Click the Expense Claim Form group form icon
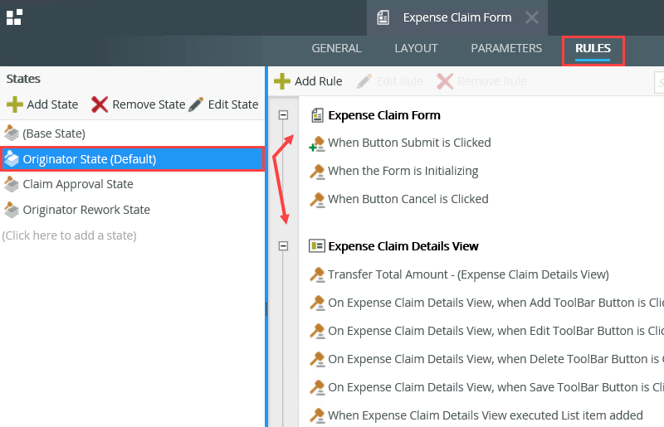The image size is (664, 427). (x=317, y=115)
